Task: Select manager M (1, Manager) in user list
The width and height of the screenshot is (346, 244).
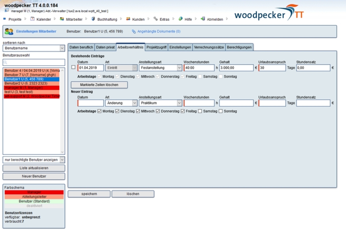Action: point(32,88)
